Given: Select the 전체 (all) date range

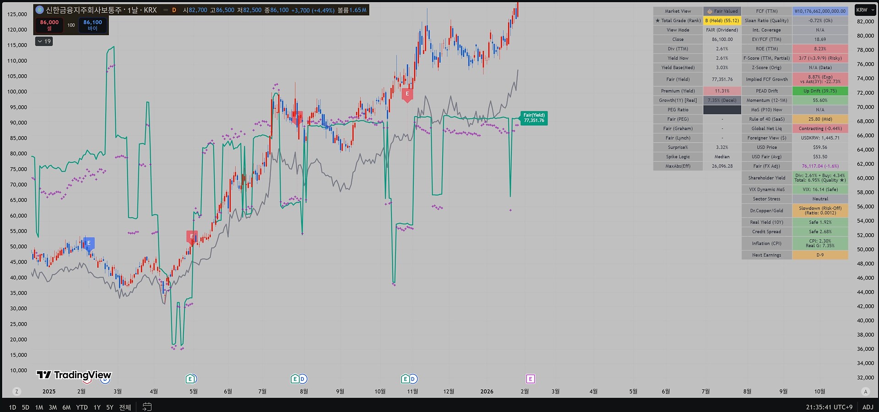Looking at the screenshot, I should (125, 407).
